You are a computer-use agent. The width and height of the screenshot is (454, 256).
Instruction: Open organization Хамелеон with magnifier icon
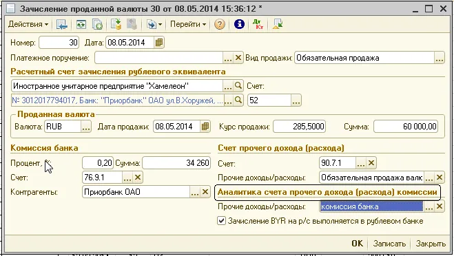point(238,86)
